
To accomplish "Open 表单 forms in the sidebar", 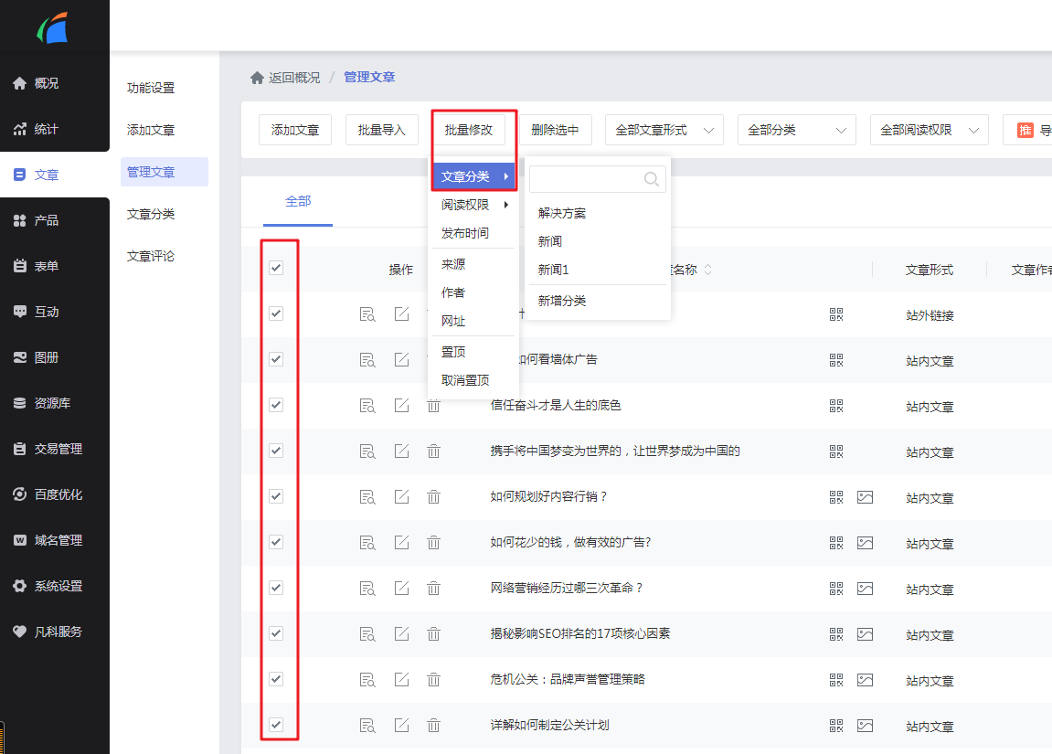I will pos(37,266).
